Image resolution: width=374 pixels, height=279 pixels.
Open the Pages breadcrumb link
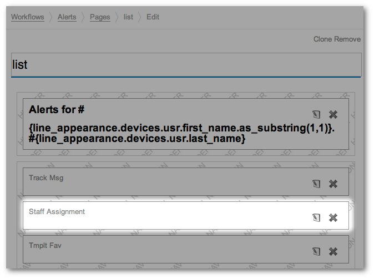(x=100, y=17)
